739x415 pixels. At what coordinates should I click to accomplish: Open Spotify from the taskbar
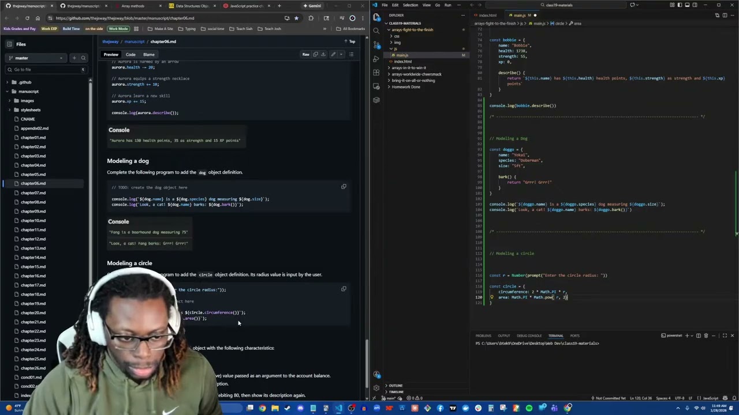click(x=529, y=408)
